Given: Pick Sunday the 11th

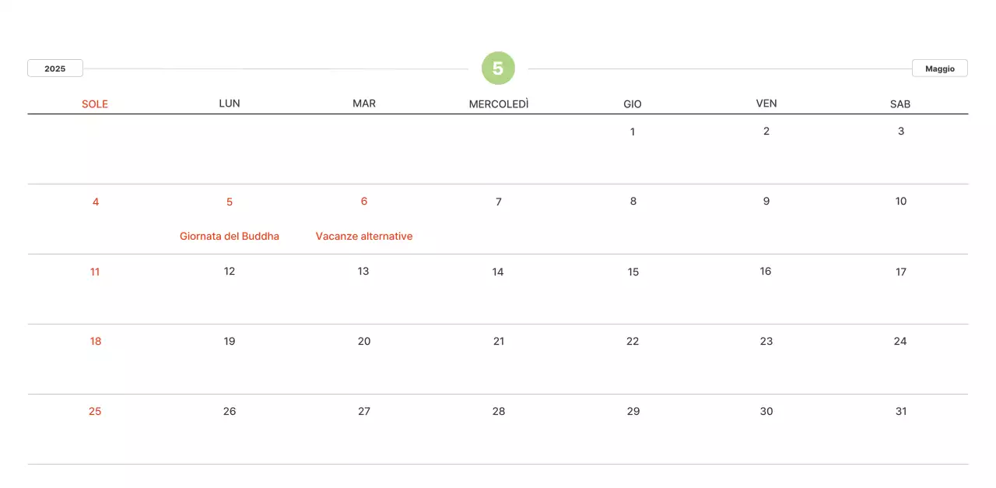Looking at the screenshot, I should (x=95, y=272).
